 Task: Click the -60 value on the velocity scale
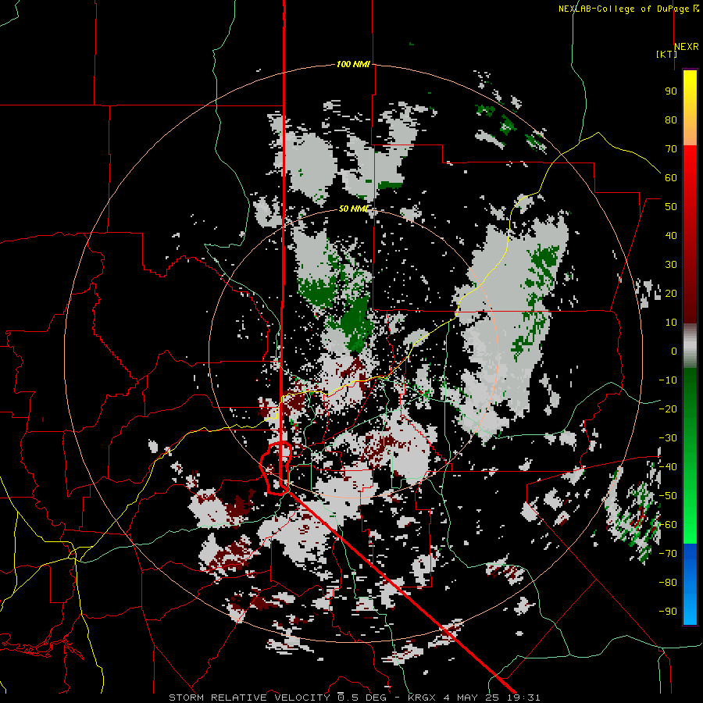[x=668, y=525]
